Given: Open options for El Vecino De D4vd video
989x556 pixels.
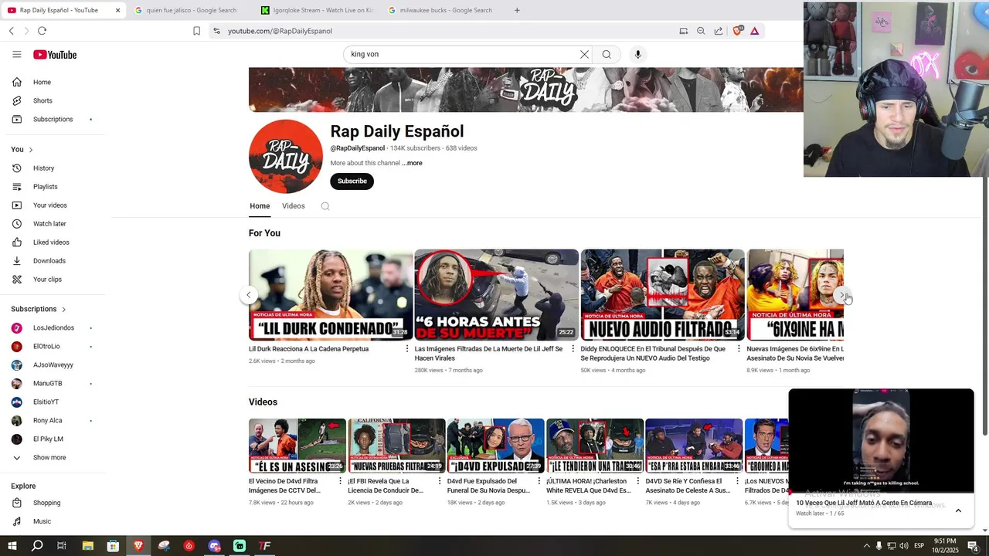Looking at the screenshot, I should click(340, 481).
